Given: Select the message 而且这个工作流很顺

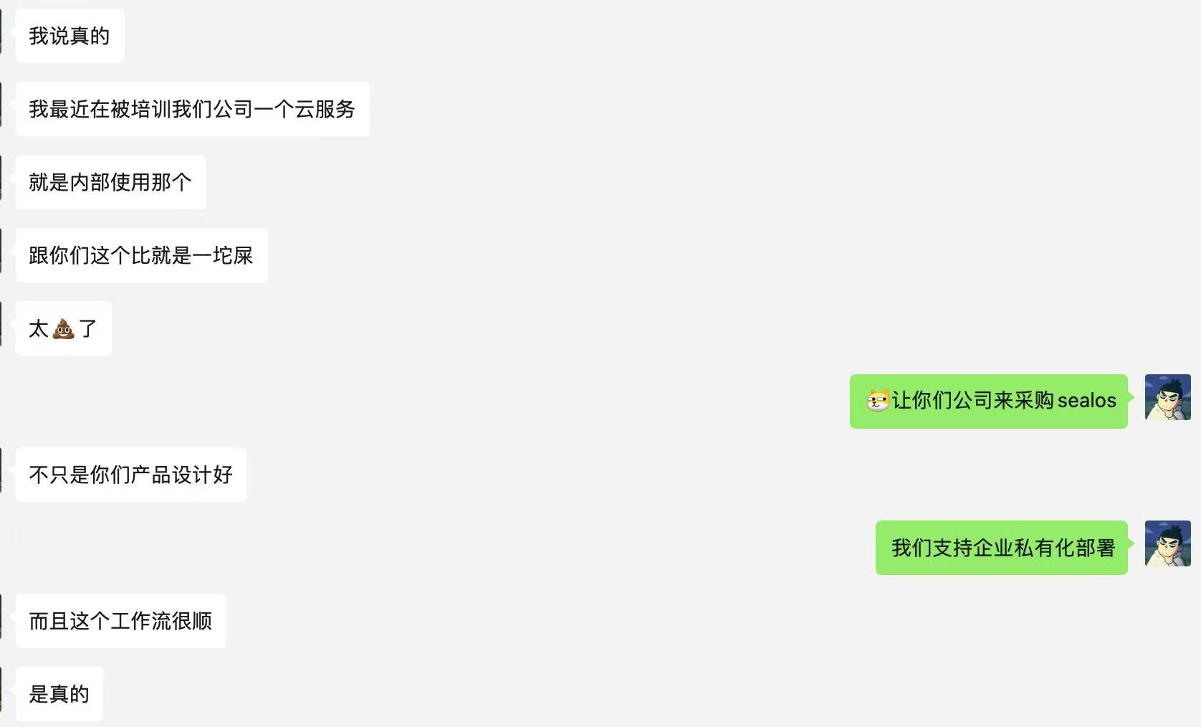Looking at the screenshot, I should (120, 621).
